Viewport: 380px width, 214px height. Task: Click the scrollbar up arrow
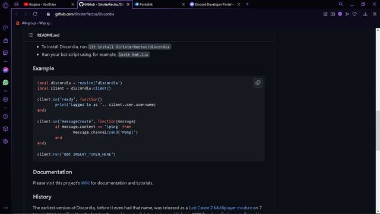[x=378, y=30]
